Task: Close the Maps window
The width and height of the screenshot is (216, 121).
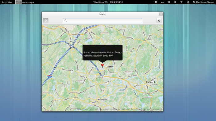Action: 161,14
